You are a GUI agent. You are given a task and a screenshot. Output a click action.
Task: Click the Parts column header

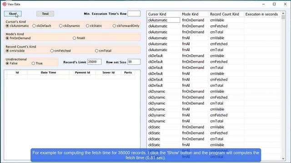128,72
